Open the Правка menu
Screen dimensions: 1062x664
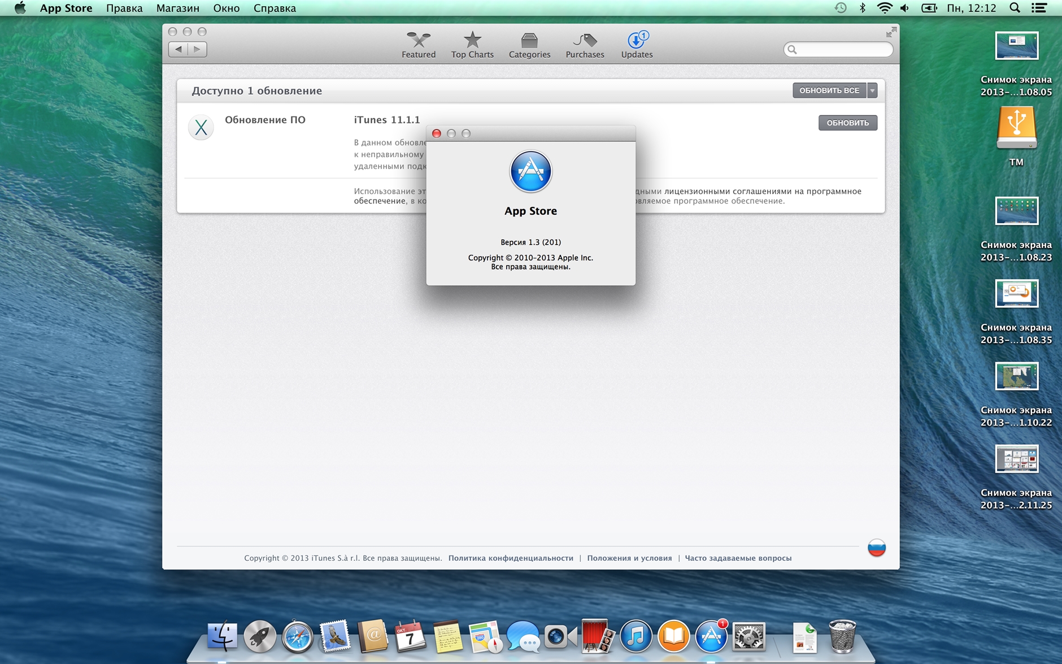click(124, 8)
